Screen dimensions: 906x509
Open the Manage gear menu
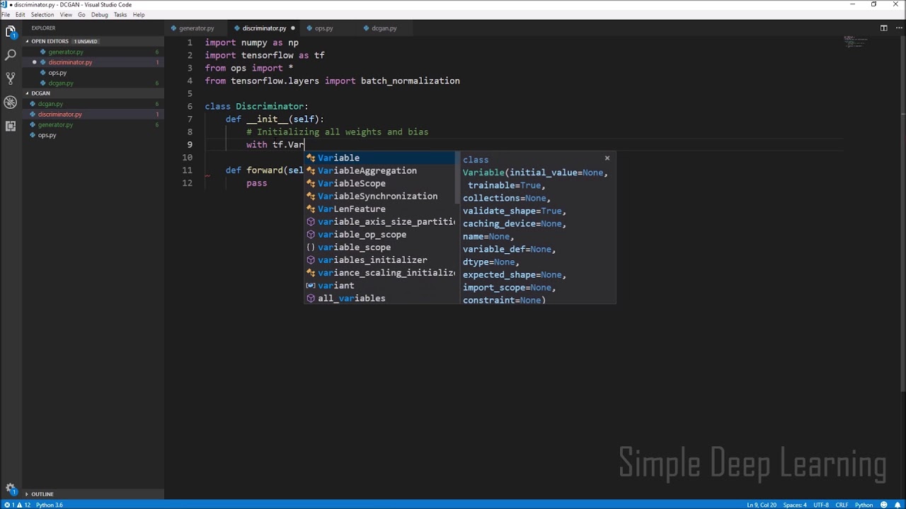11,488
